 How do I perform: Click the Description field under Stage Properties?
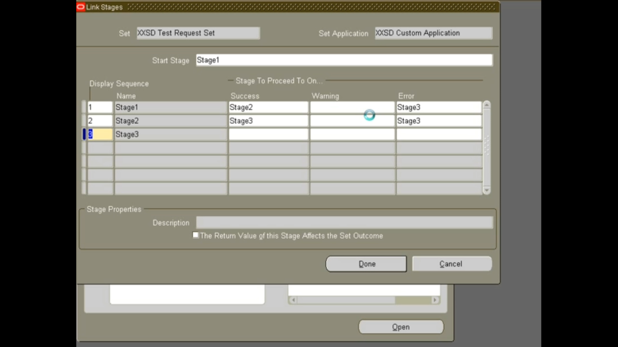point(345,222)
